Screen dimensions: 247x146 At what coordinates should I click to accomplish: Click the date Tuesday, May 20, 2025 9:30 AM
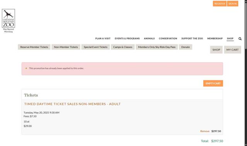[x=41, y=113]
